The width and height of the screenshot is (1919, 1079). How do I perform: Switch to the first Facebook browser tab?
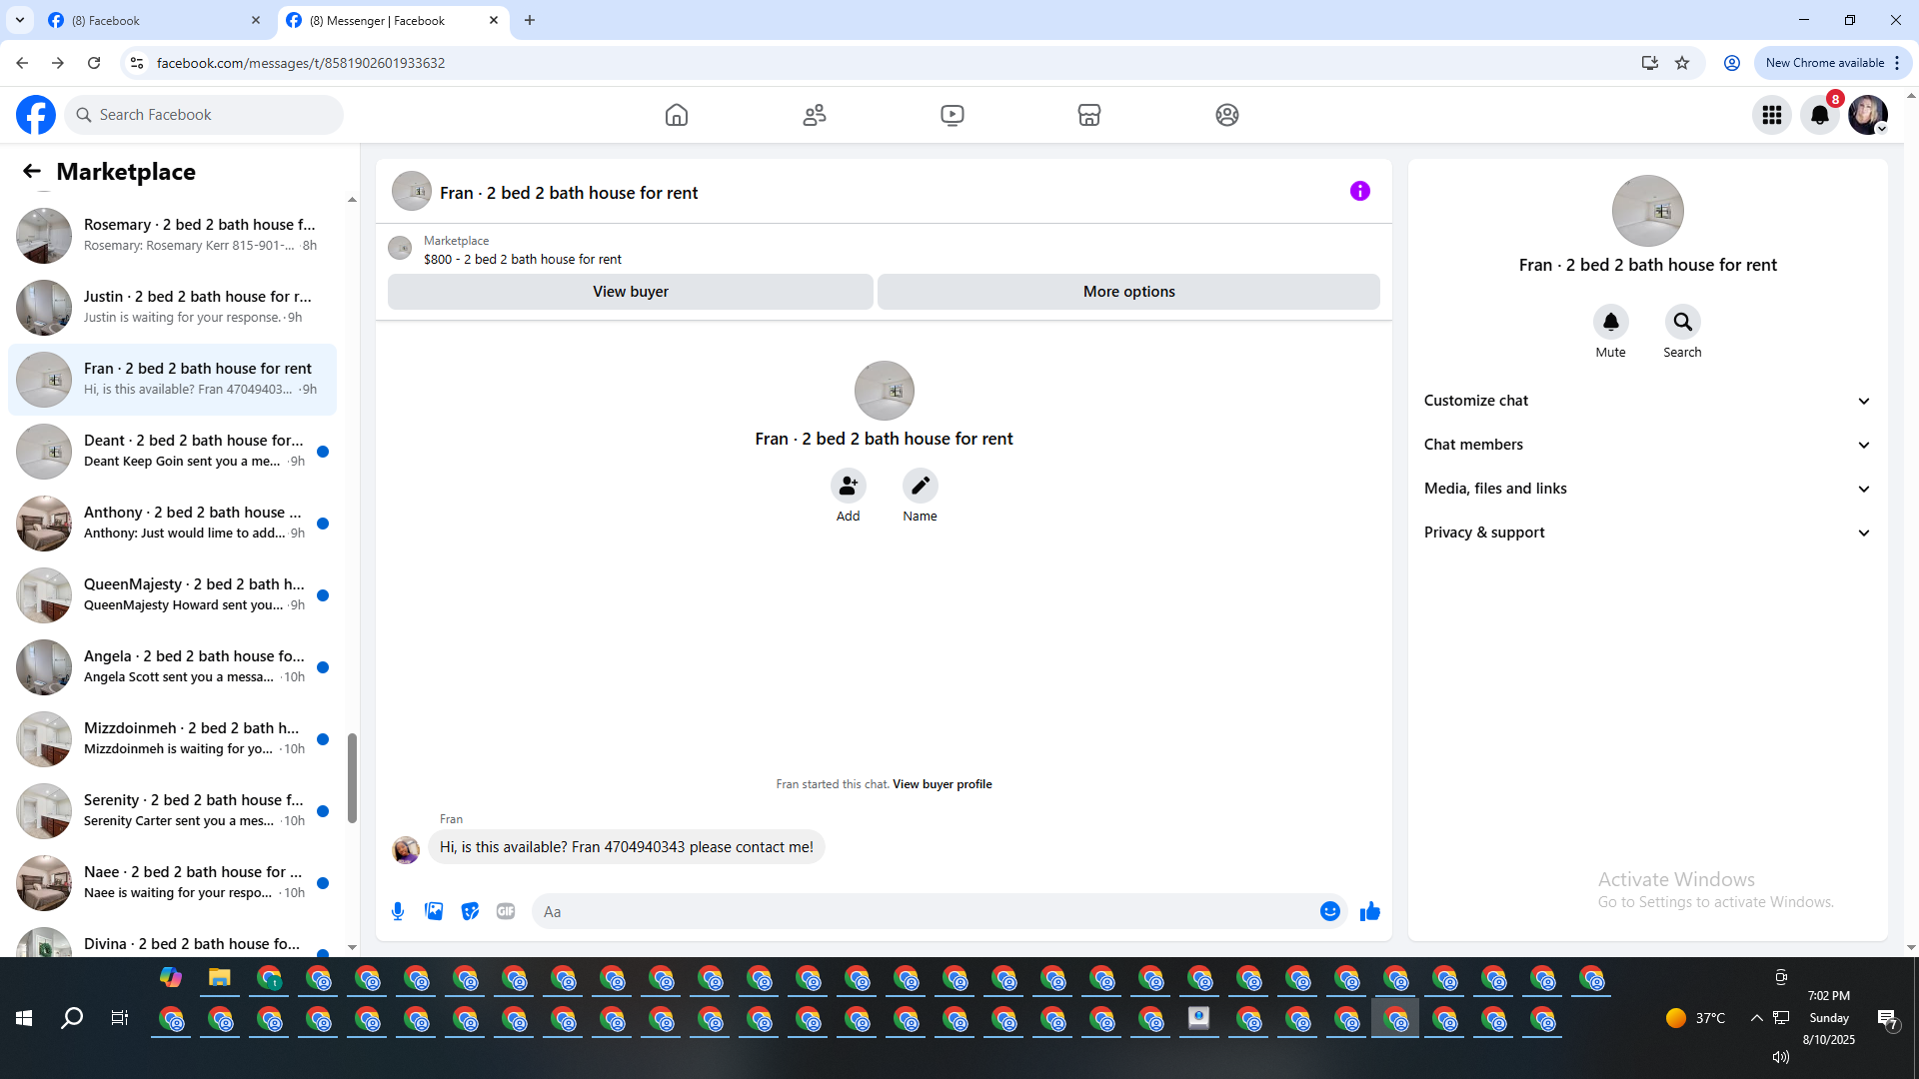(x=150, y=20)
